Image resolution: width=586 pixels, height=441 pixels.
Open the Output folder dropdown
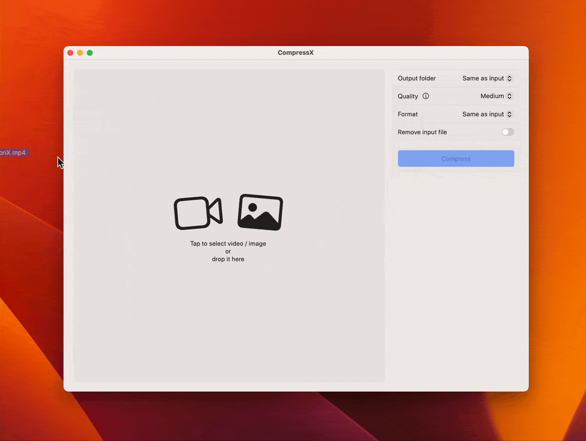[487, 79]
